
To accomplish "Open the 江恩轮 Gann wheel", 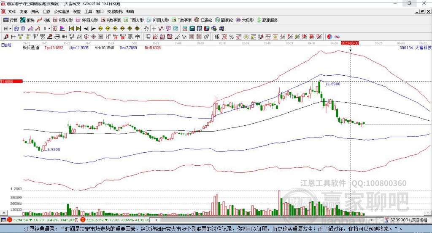I will click(x=203, y=20).
